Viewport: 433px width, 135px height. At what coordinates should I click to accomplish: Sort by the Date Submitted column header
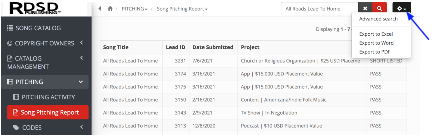coord(213,47)
